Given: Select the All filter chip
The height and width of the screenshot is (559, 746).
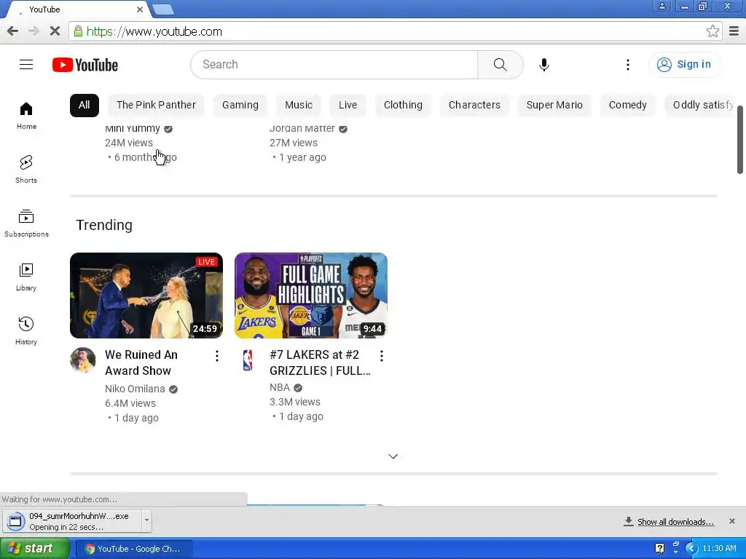Looking at the screenshot, I should pyautogui.click(x=85, y=105).
